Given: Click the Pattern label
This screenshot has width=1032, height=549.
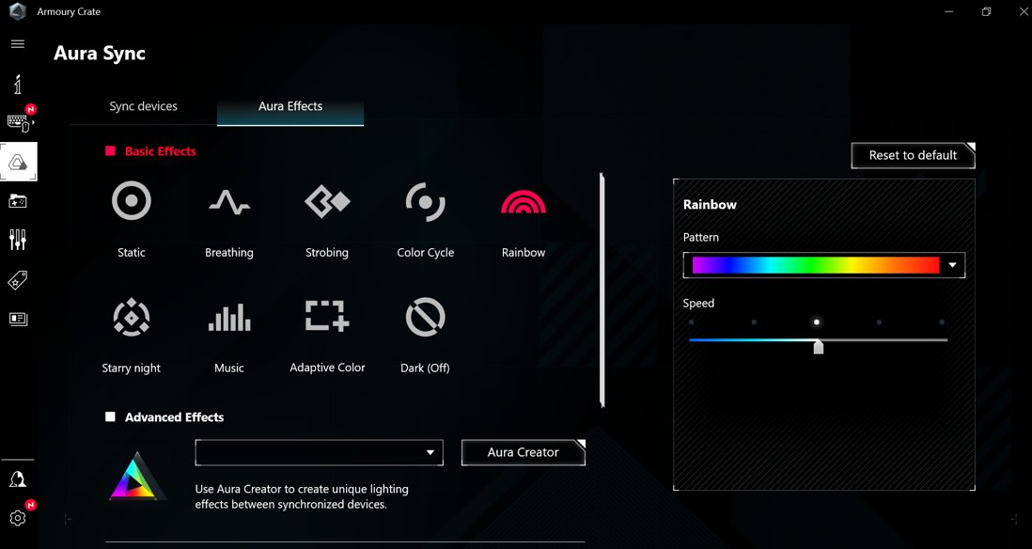Looking at the screenshot, I should pyautogui.click(x=701, y=237).
